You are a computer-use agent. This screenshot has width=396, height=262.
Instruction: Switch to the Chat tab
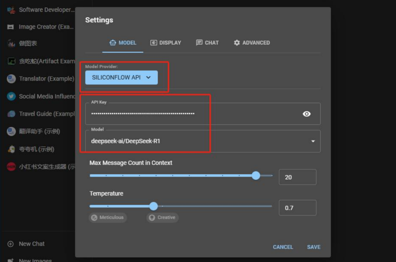tap(207, 43)
